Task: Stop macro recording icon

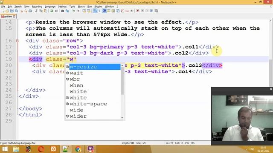Action: point(142,11)
